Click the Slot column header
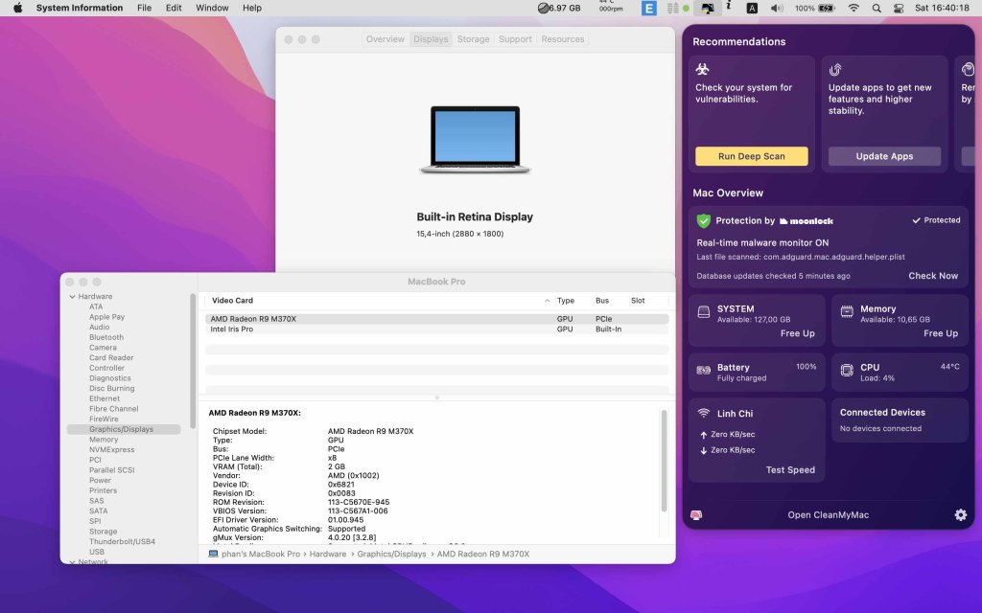982x613 pixels. coord(638,301)
